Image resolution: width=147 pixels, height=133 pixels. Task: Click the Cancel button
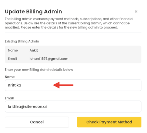[x=37, y=122]
